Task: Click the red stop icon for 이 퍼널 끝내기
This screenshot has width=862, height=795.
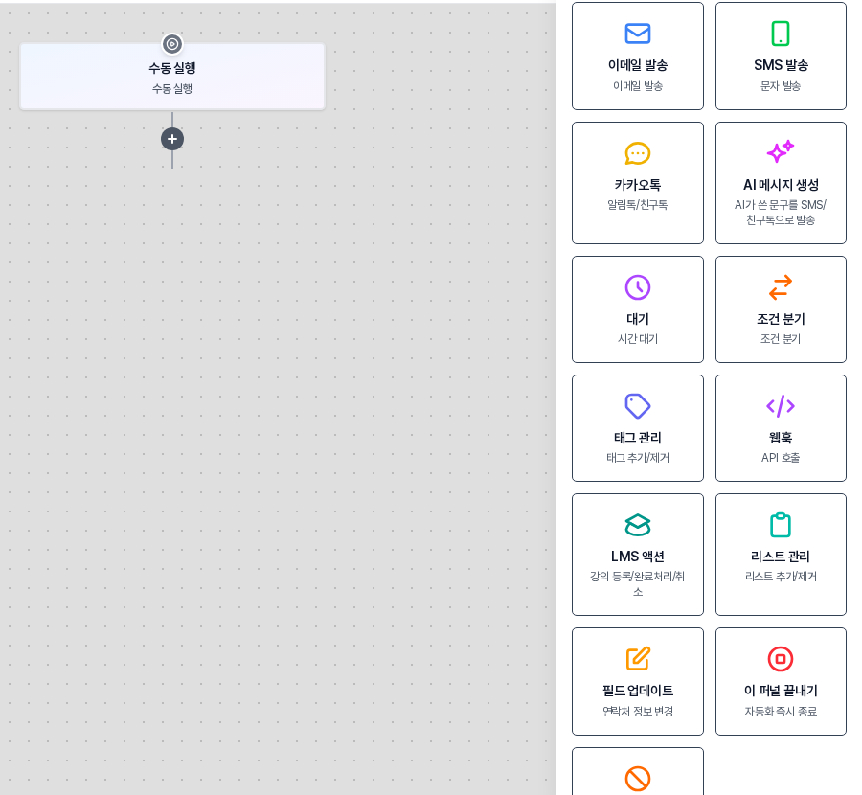Action: [x=781, y=659]
